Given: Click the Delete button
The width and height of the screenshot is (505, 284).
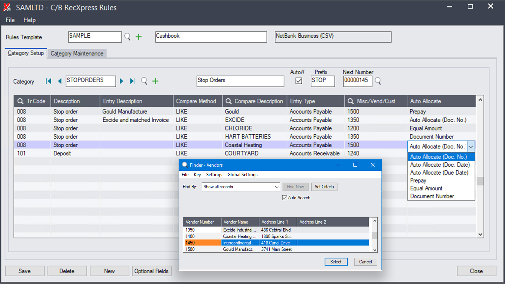Looking at the screenshot, I should [67, 271].
